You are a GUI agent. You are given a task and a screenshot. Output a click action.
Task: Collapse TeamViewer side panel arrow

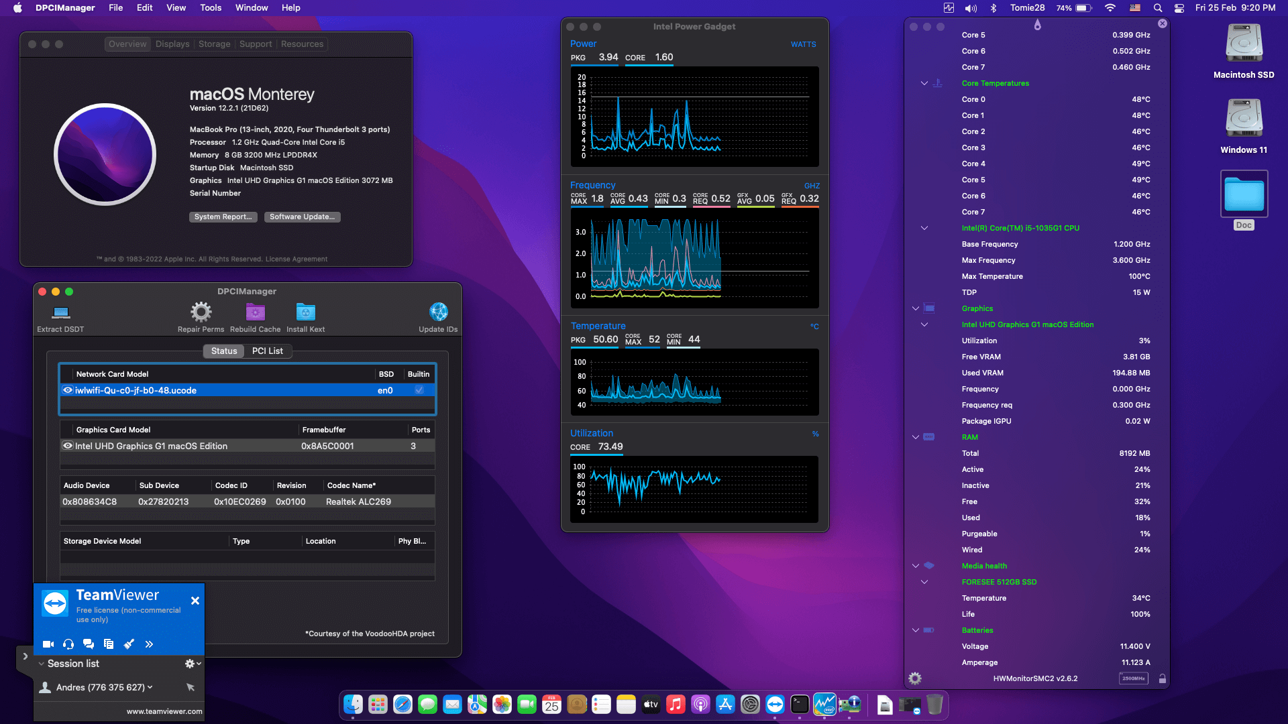[x=25, y=657]
